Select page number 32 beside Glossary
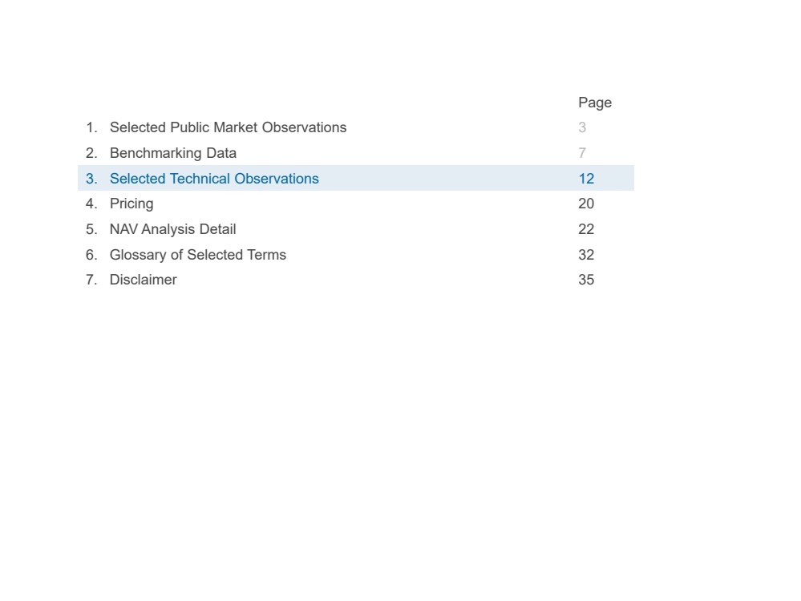Image resolution: width=801 pixels, height=601 pixels. tap(586, 255)
